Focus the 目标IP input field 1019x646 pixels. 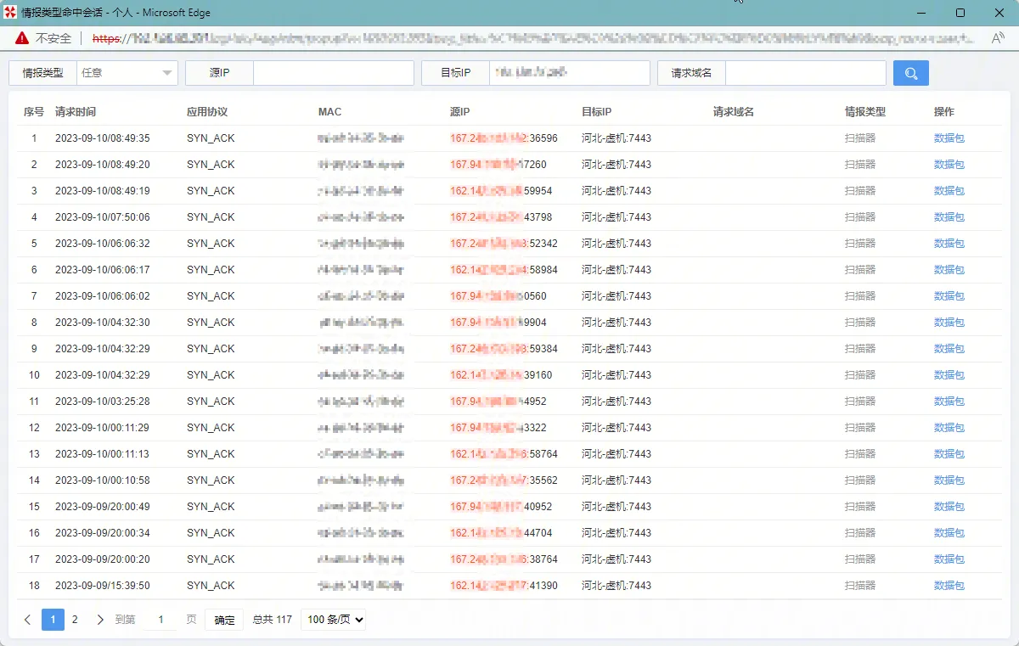[569, 73]
